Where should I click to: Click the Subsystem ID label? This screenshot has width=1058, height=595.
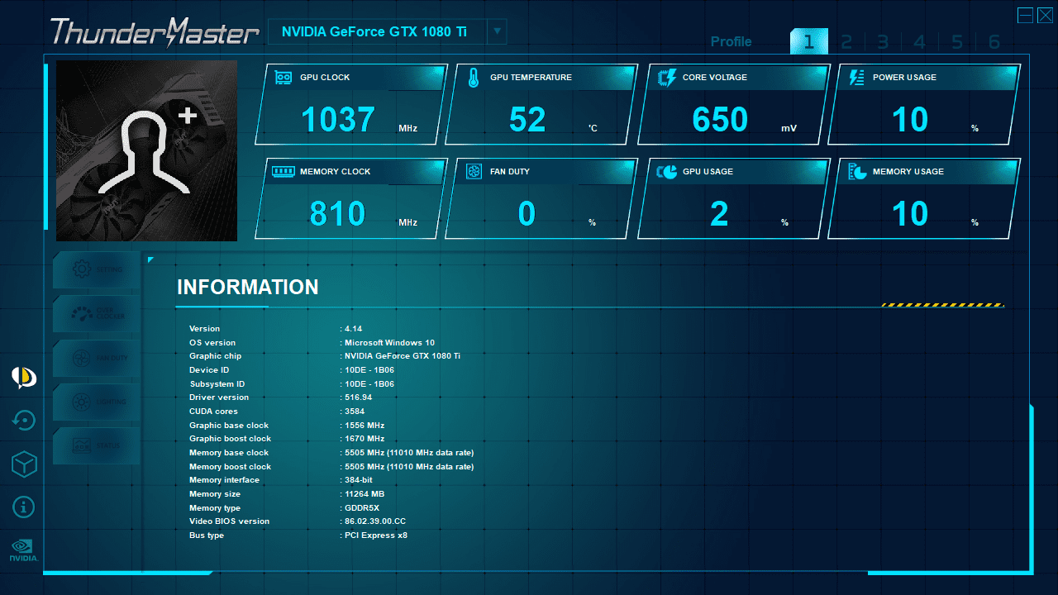[x=217, y=384]
